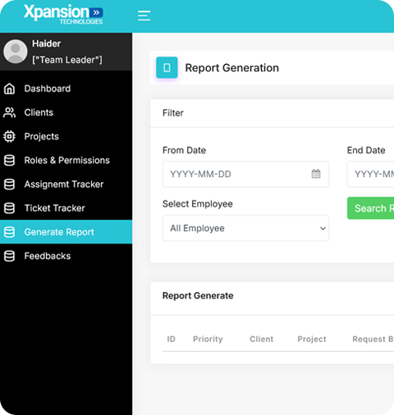Click the From Date input field
Viewport: 394px width, 415px height.
click(x=245, y=174)
